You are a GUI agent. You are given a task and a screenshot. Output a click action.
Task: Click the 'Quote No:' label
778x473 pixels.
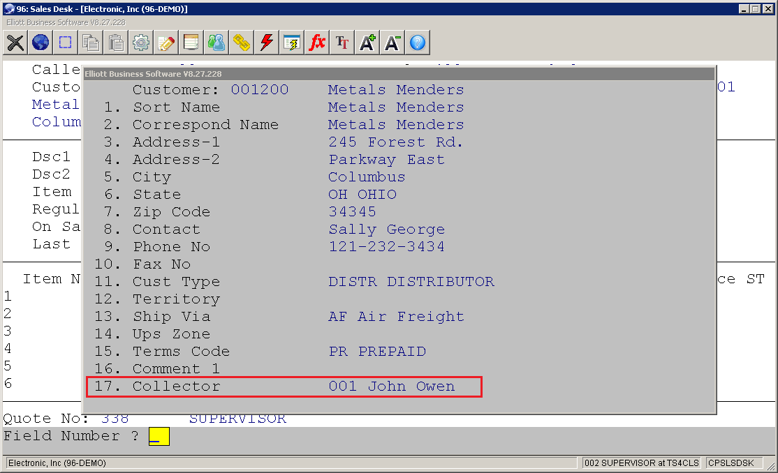[46, 419]
